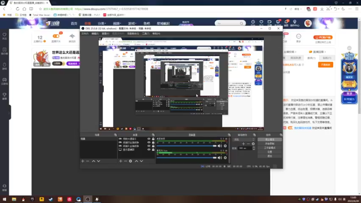Open File Explorer on the taskbar
Image resolution: width=361 pixels, height=203 pixels.
click(14, 199)
